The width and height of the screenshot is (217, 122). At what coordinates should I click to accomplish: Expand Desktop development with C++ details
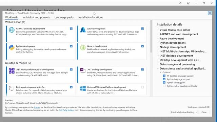point(158,60)
